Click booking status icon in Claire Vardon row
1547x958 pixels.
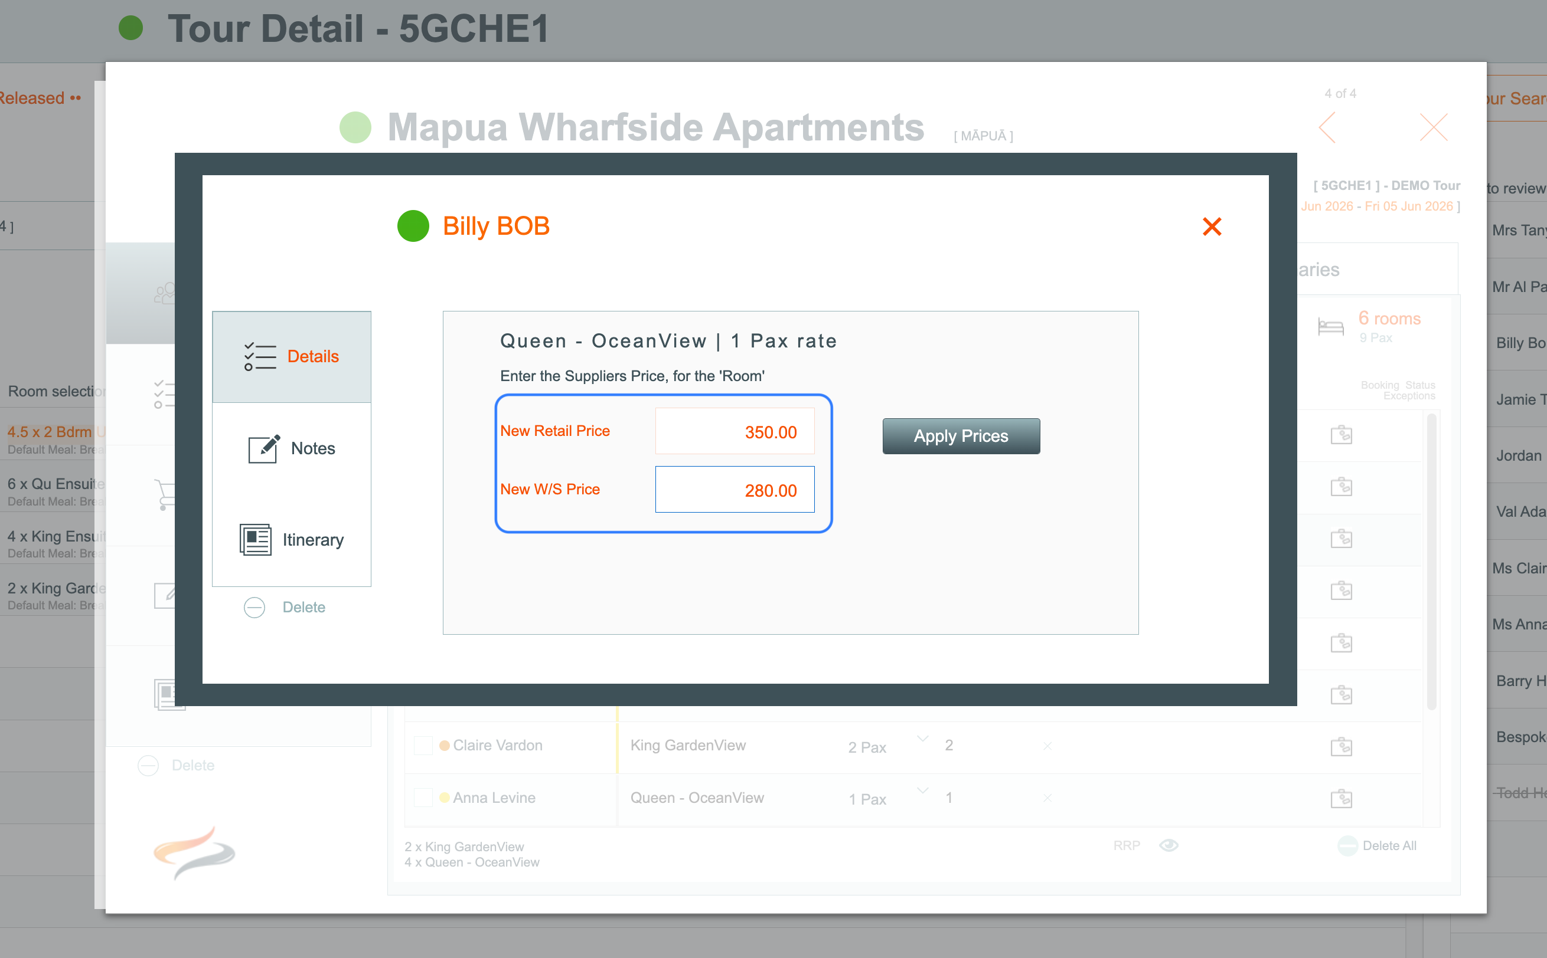coord(1341,746)
